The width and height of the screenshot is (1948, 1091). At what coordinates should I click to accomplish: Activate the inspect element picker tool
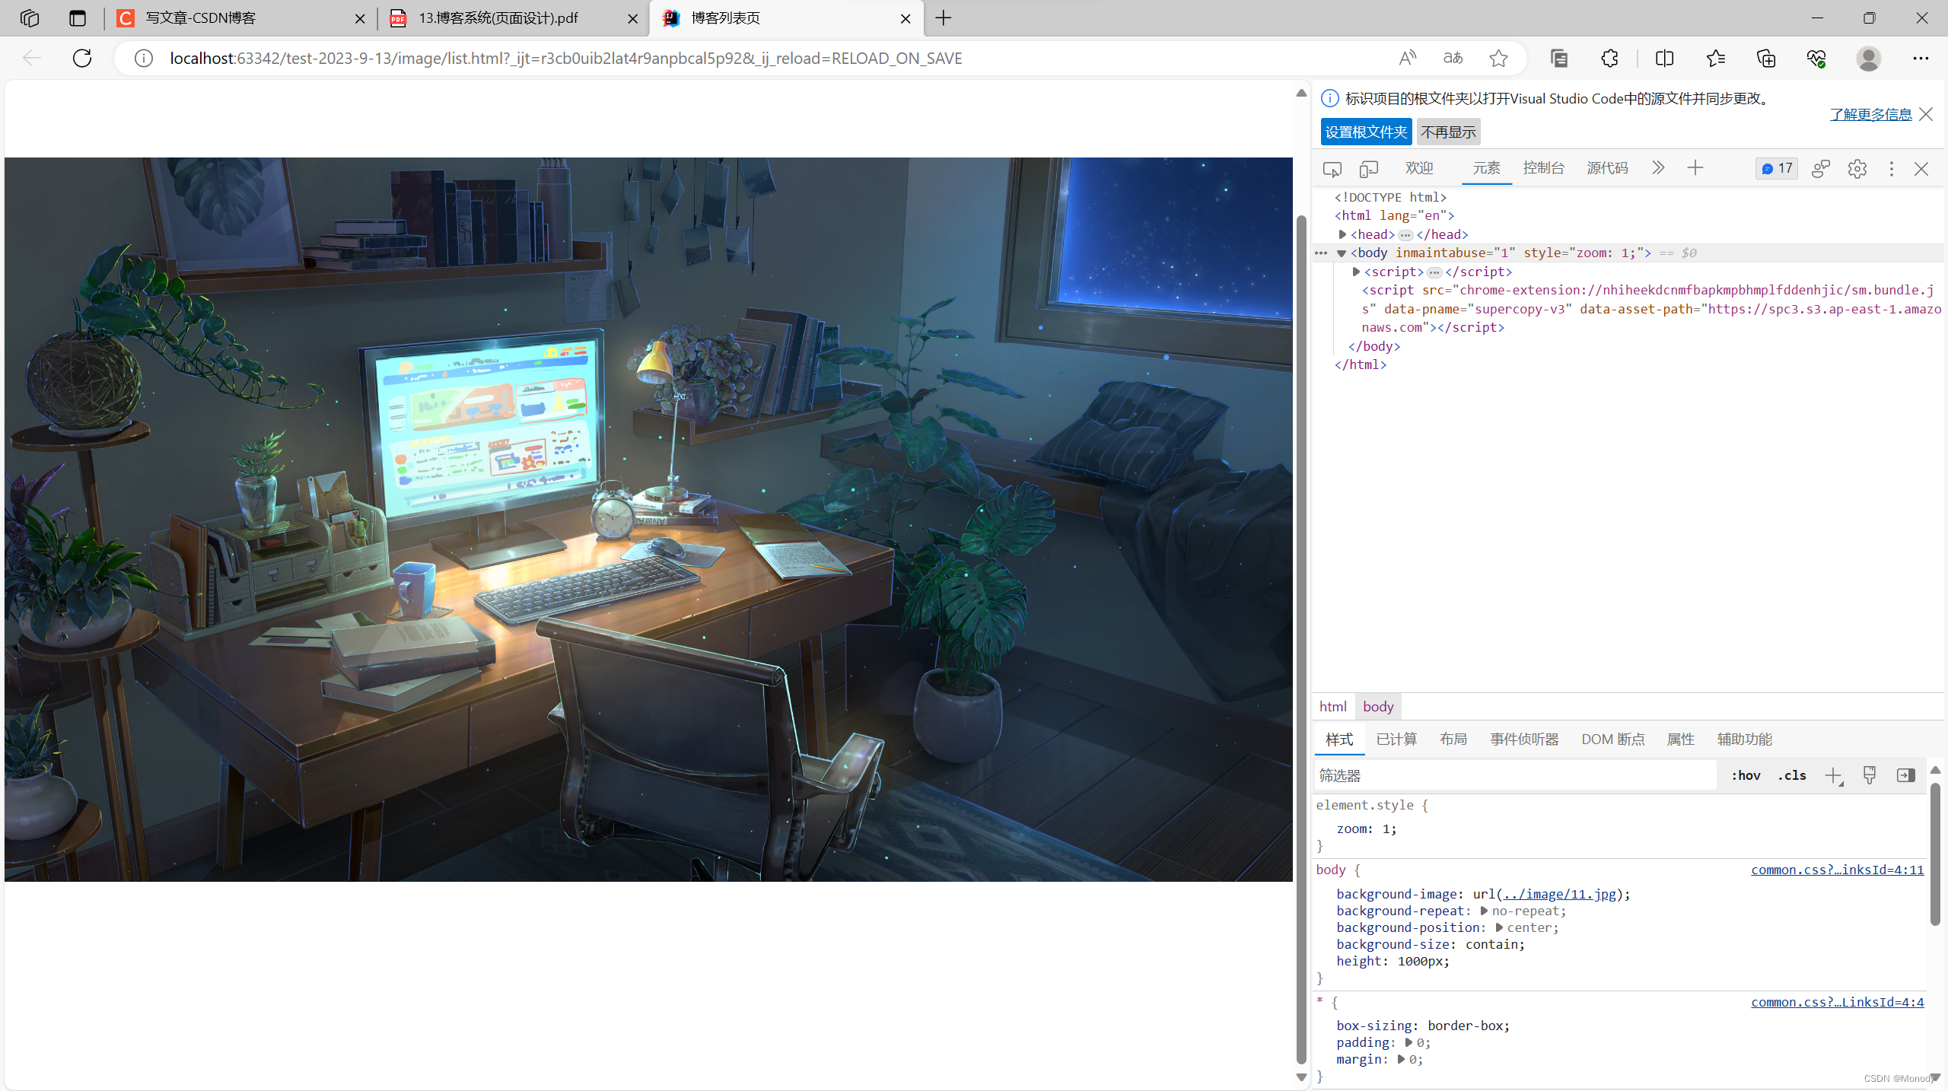[1332, 169]
